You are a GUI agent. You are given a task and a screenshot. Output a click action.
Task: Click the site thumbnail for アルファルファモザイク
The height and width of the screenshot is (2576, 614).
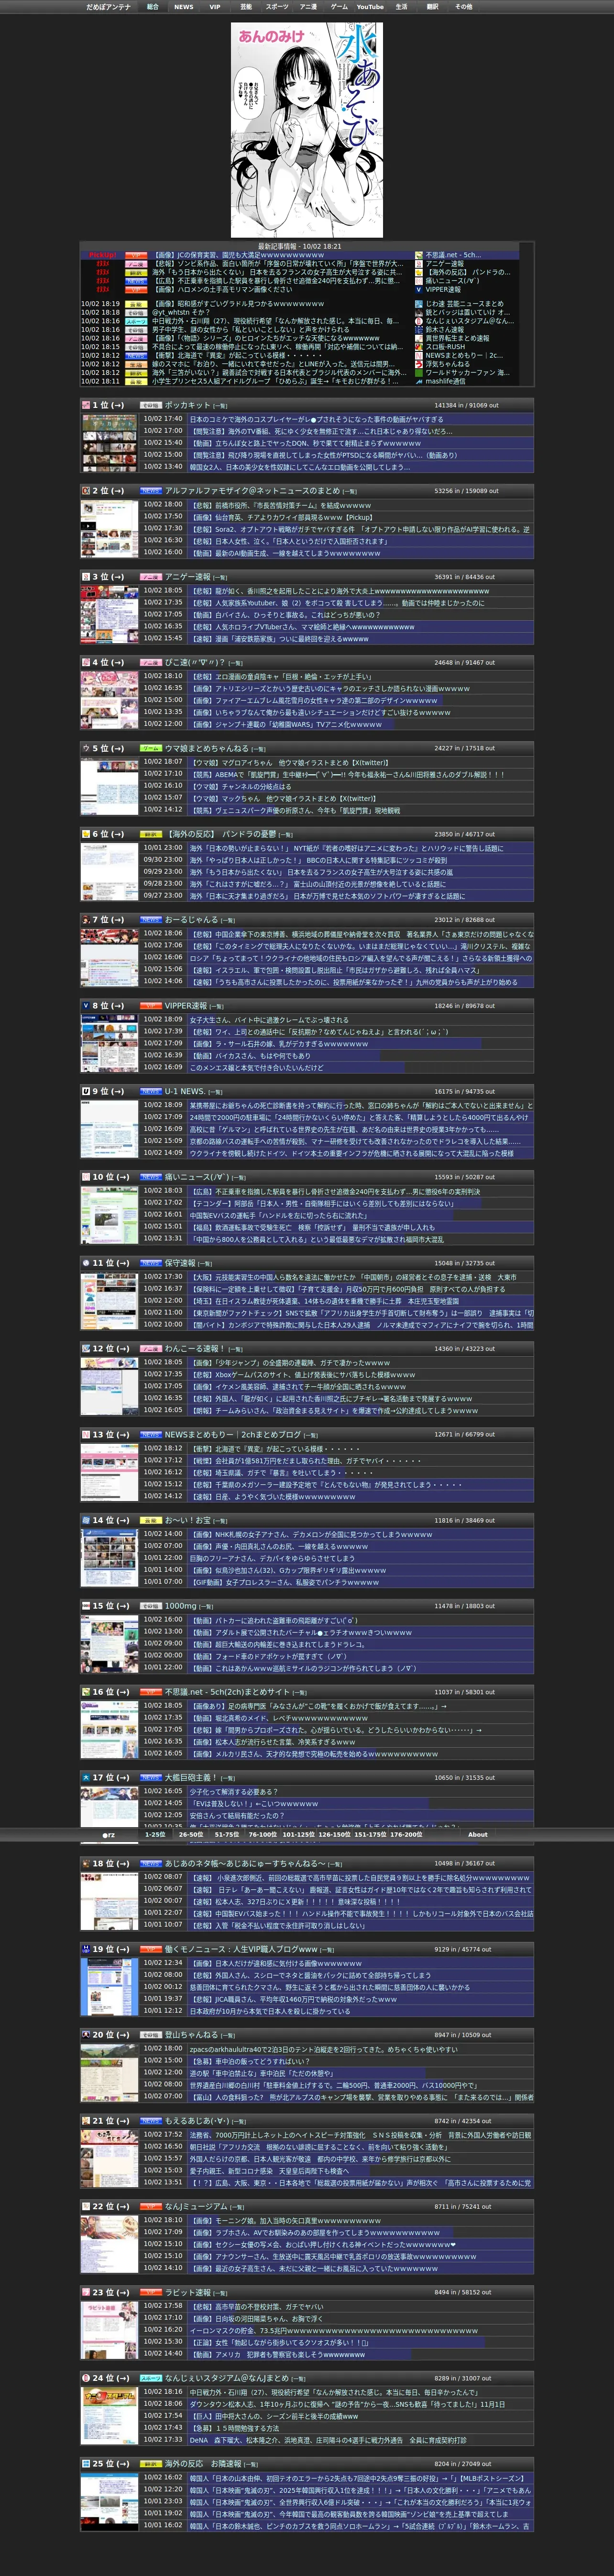109,528
